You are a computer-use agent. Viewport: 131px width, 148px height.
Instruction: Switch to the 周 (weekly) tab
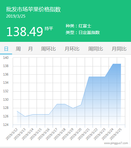(x=18, y=49)
